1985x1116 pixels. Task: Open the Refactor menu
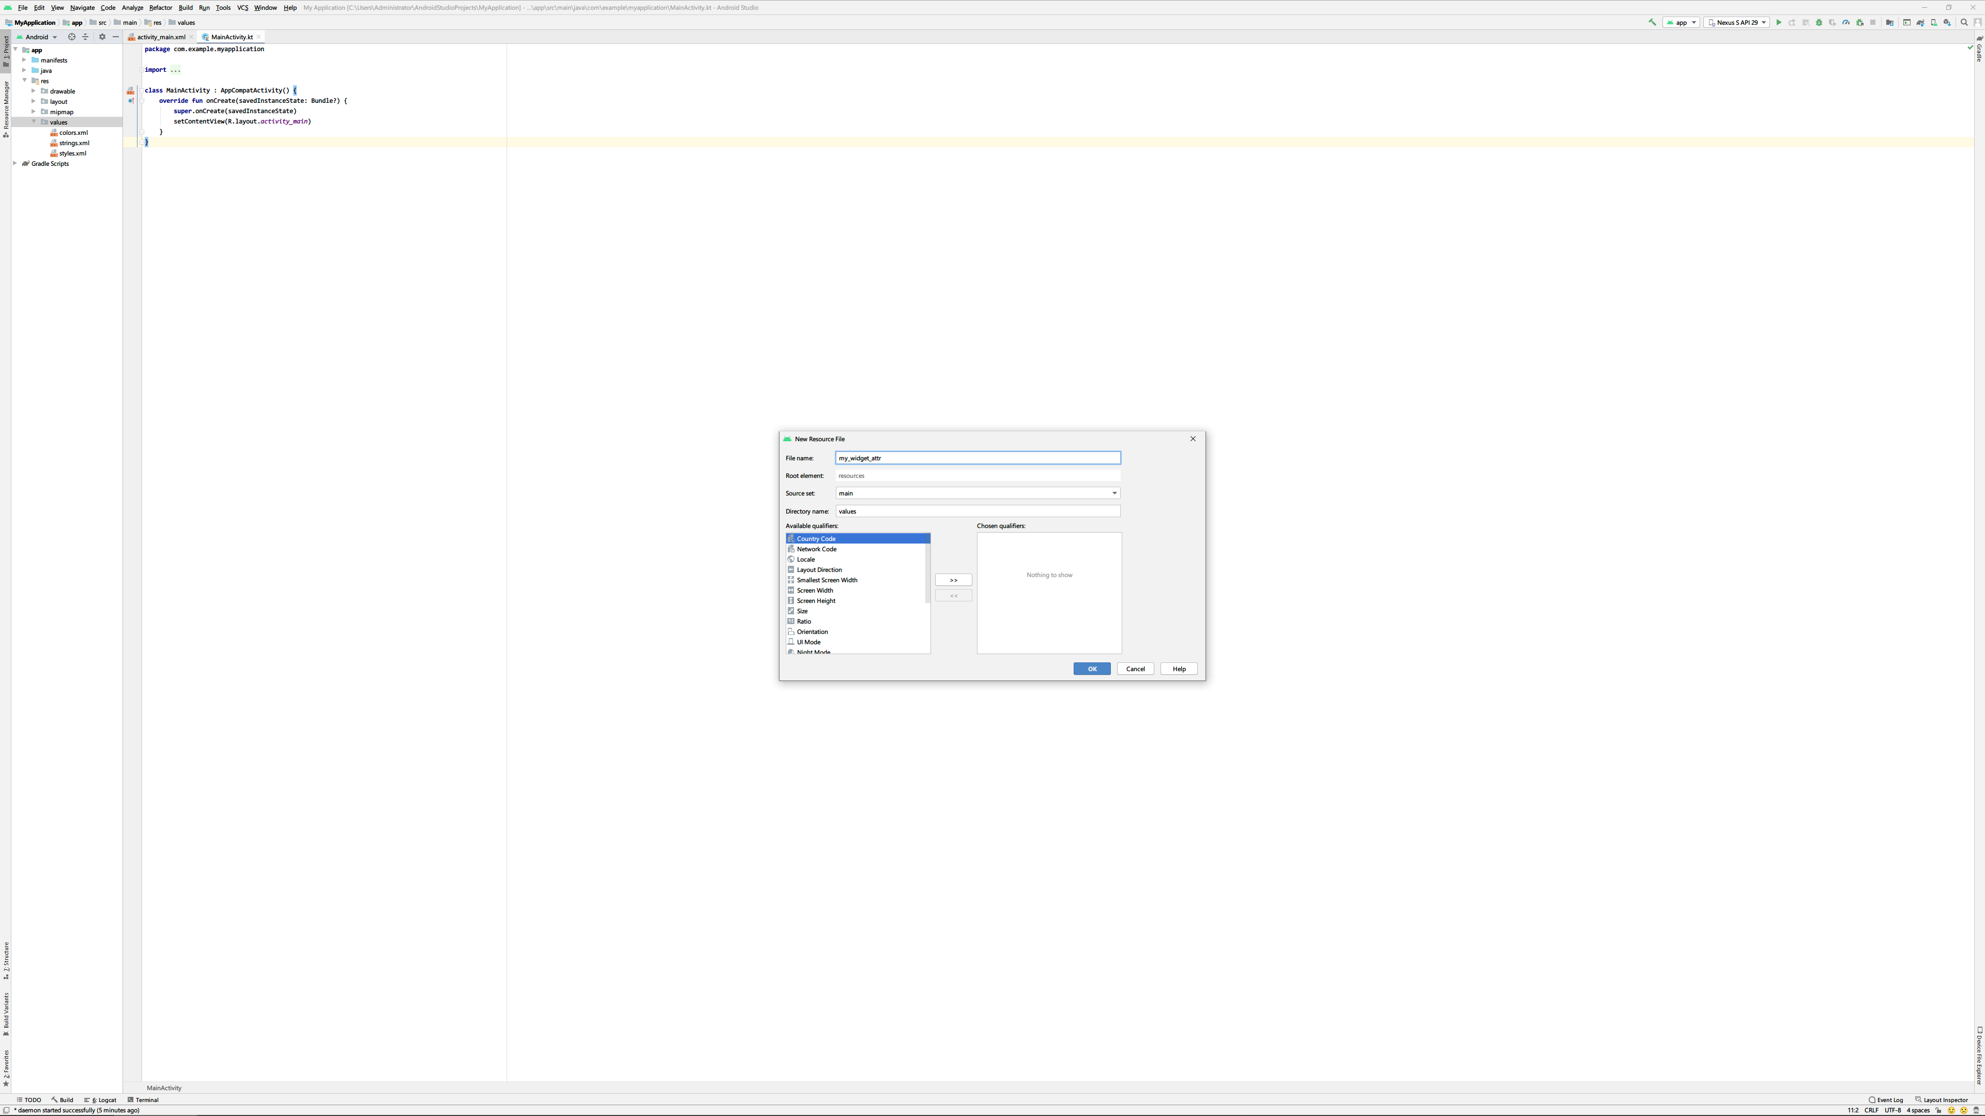pos(160,8)
